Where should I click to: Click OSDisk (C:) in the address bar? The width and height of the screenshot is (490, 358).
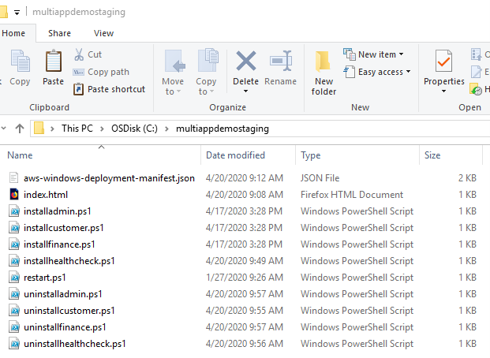coord(134,129)
